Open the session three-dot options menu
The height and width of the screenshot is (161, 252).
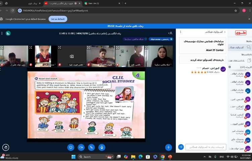coord(2,33)
